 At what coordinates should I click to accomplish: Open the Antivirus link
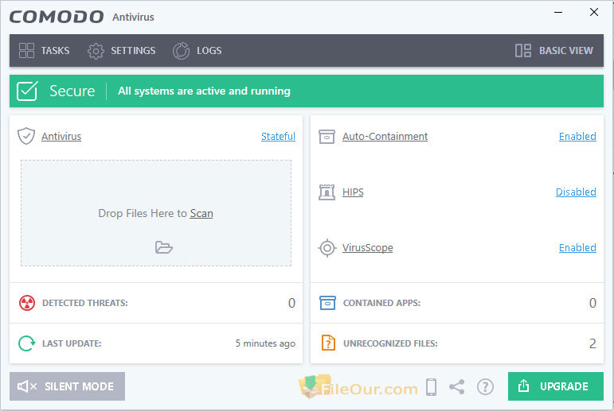click(61, 136)
